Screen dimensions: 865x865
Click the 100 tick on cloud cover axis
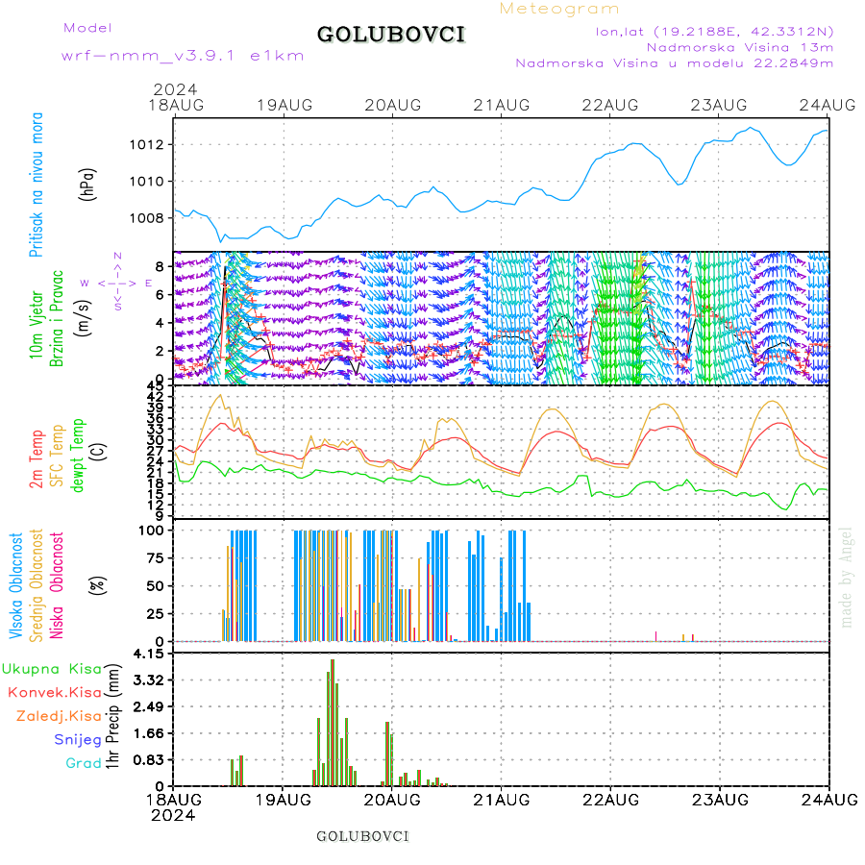point(151,531)
